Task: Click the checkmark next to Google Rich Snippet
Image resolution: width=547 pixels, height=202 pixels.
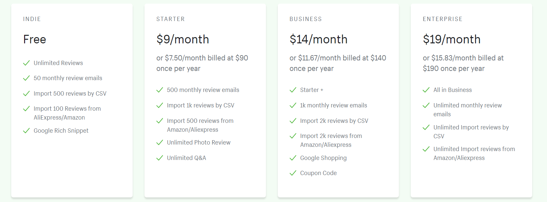Action: 26,131
